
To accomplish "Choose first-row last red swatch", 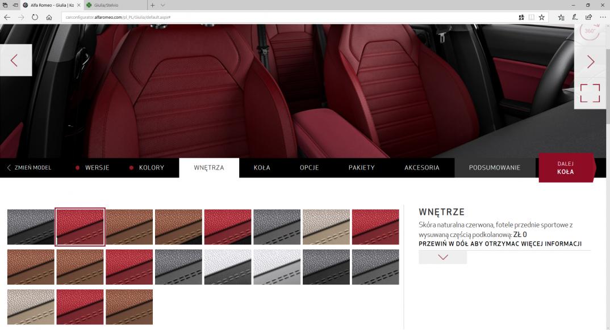I will click(375, 227).
